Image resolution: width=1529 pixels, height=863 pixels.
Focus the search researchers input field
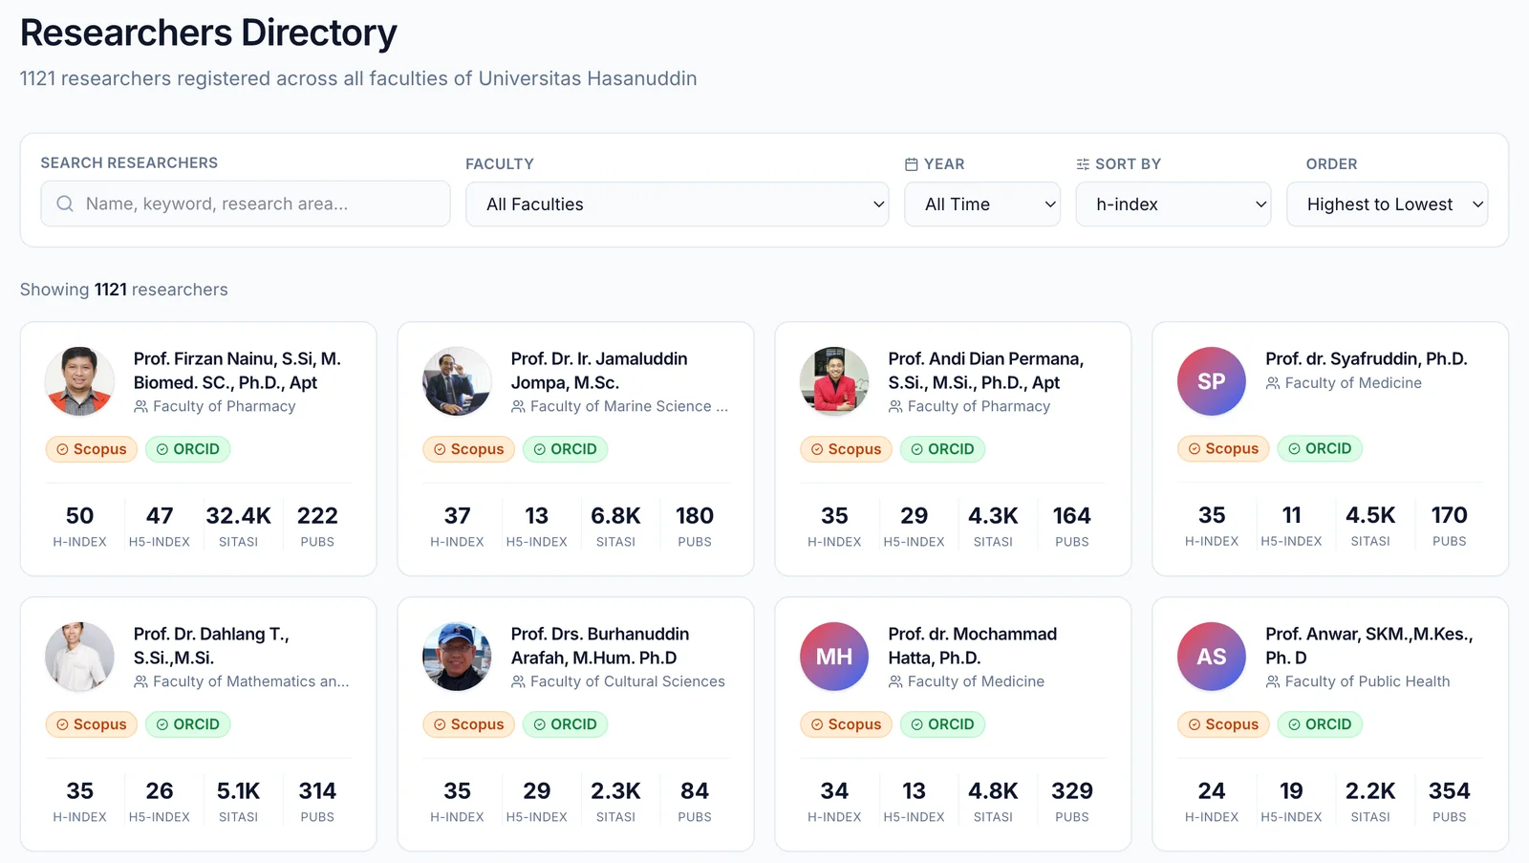pos(246,204)
